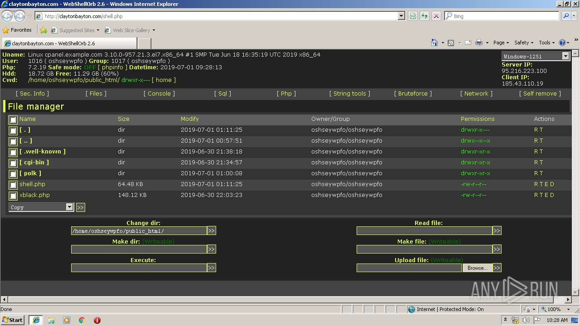580x326 pixels.
Task: Click the browser Back arrow button
Action: pos(7,16)
